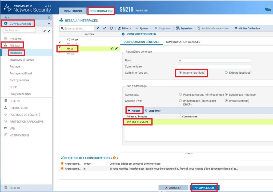Select Dynamique / Statique radio button
273x192 pixels.
[x=226, y=95]
